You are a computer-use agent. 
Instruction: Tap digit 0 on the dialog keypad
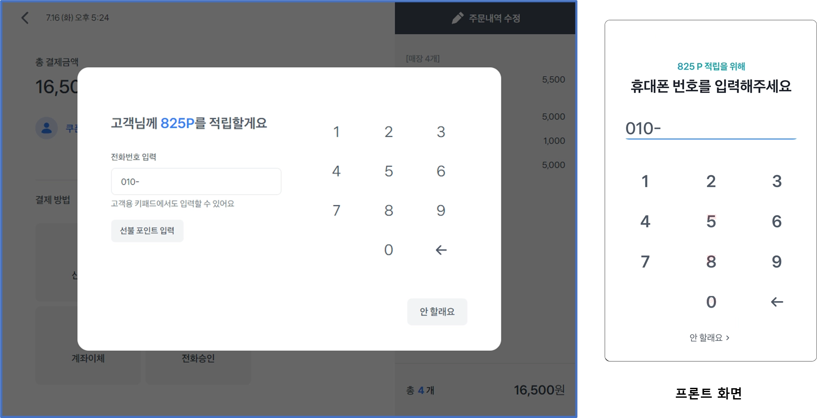[x=388, y=250]
